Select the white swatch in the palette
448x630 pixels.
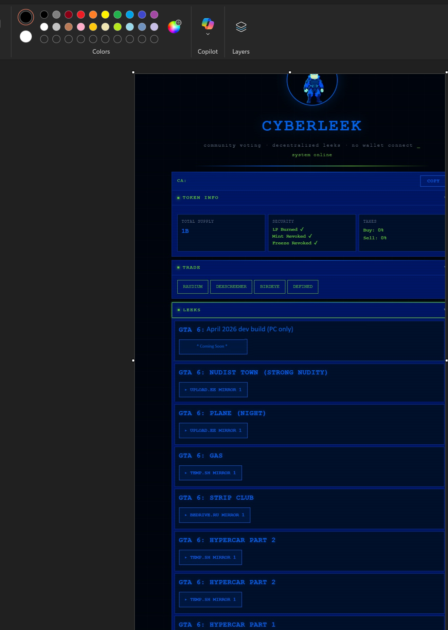[44, 27]
